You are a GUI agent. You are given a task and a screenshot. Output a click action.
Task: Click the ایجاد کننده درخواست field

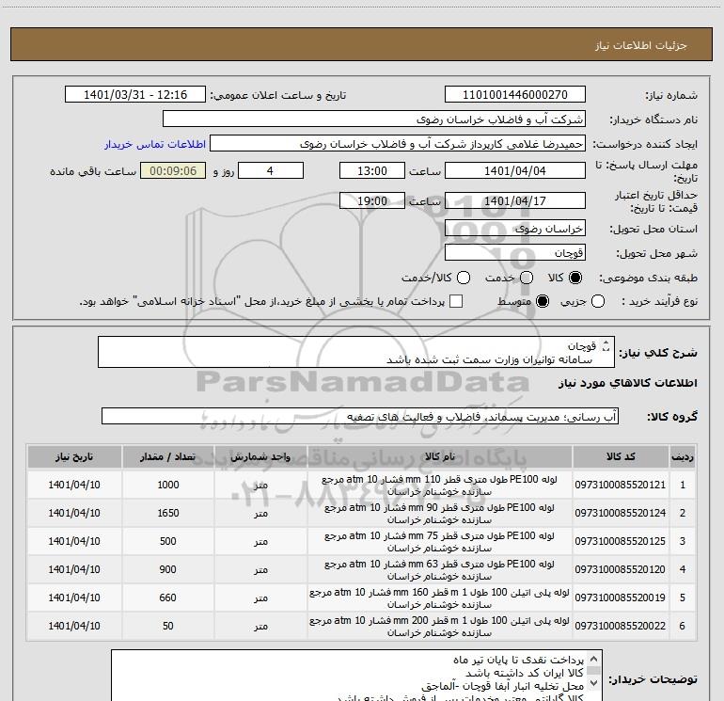click(398, 144)
